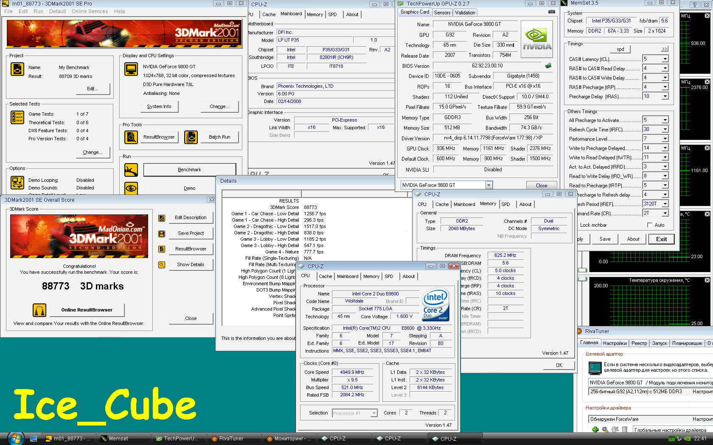Switch to Validation tab in GPU-Z
The width and height of the screenshot is (713, 445).
click(465, 13)
